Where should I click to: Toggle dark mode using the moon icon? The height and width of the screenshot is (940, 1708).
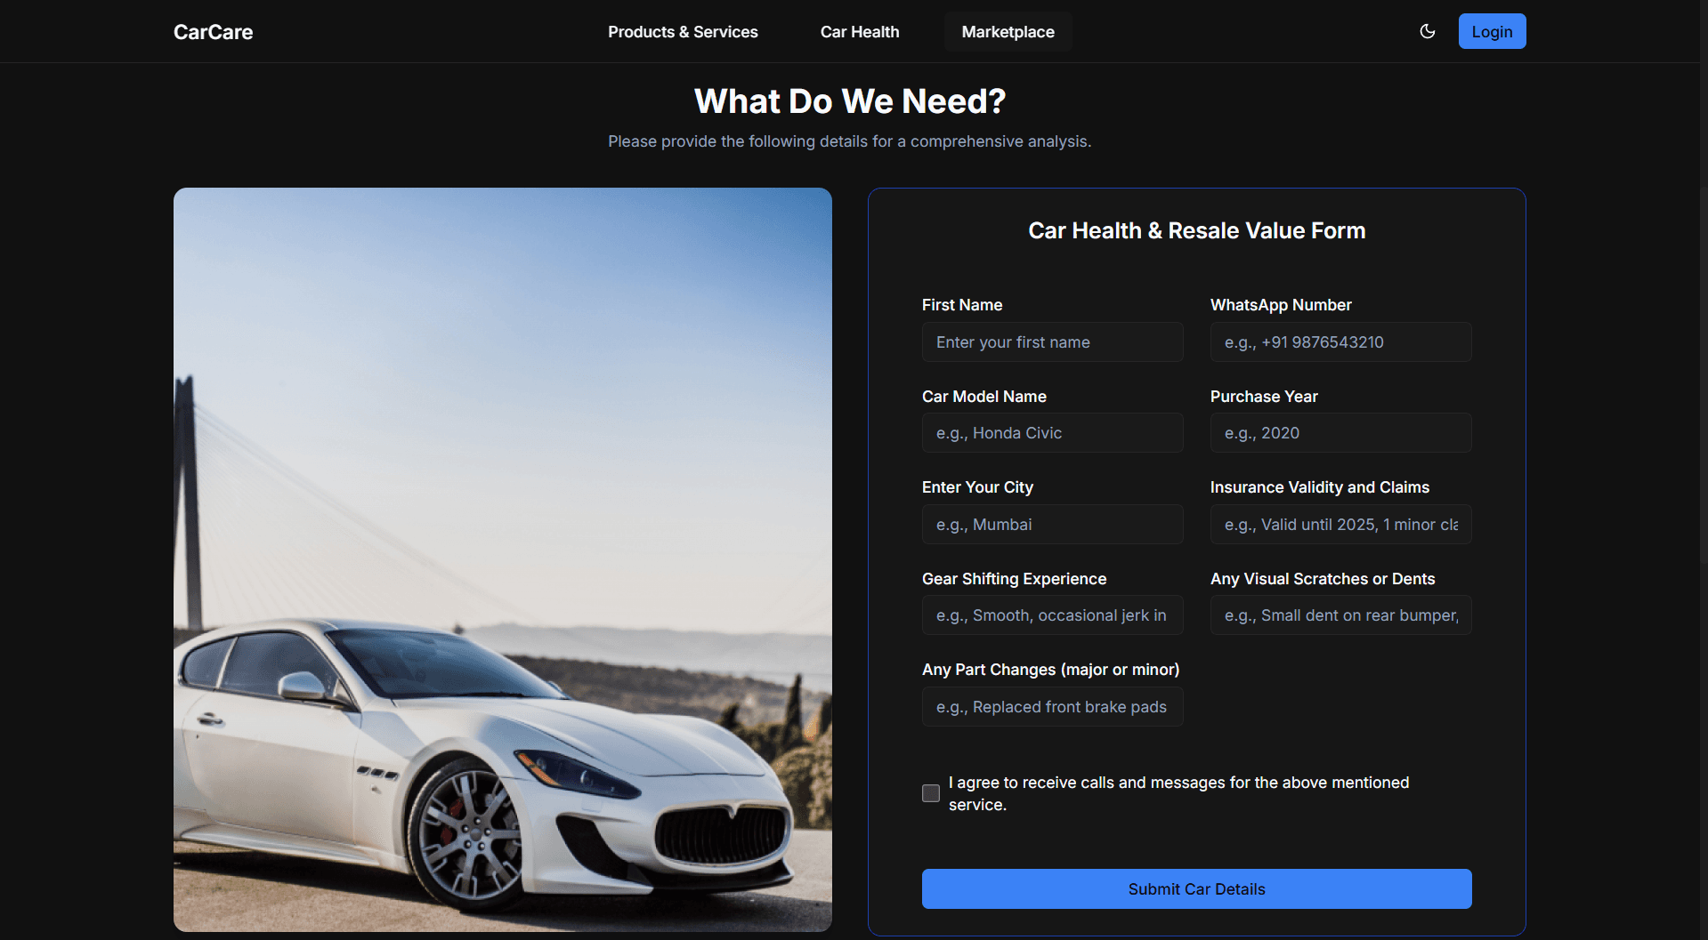tap(1427, 31)
